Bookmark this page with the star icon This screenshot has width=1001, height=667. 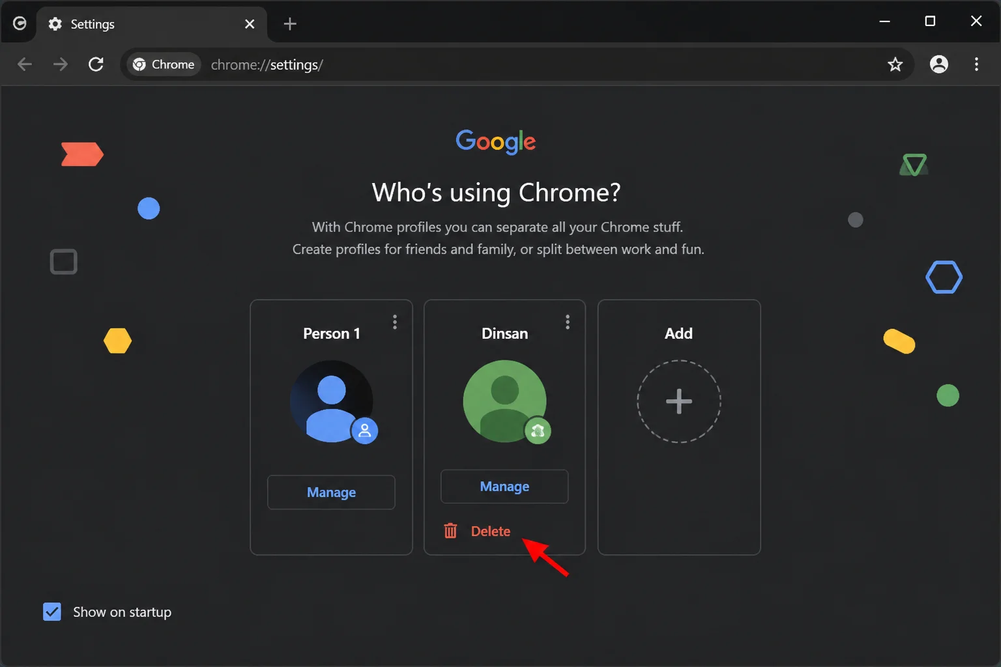[895, 64]
